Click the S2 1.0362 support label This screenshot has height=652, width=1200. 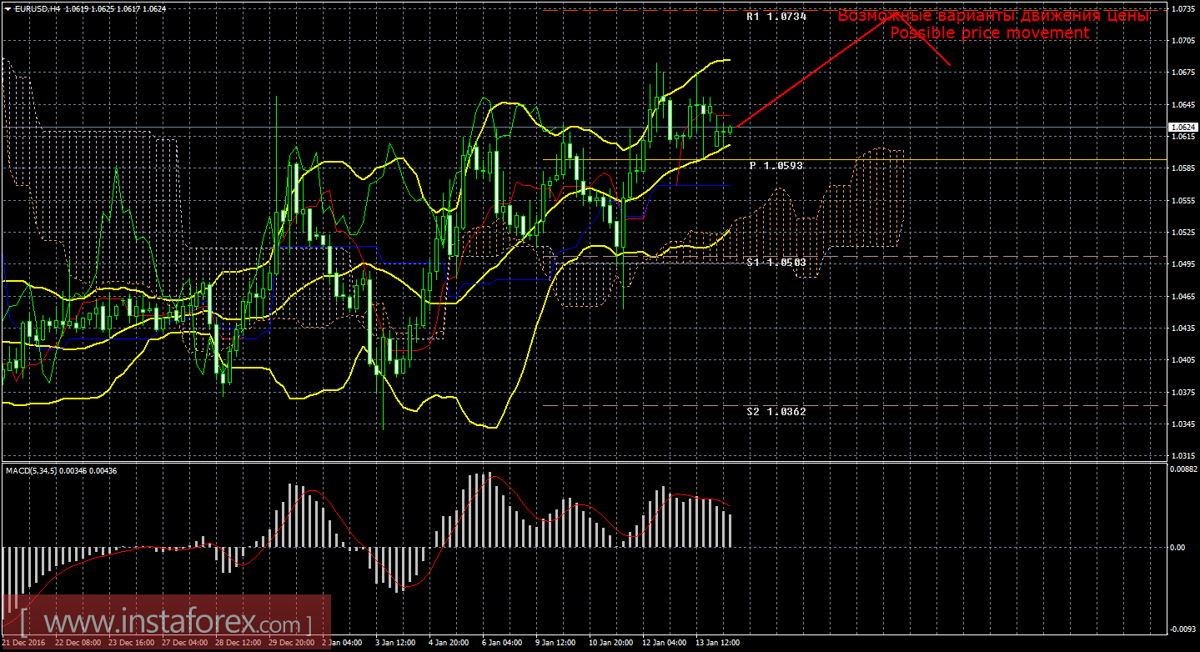pyautogui.click(x=776, y=411)
